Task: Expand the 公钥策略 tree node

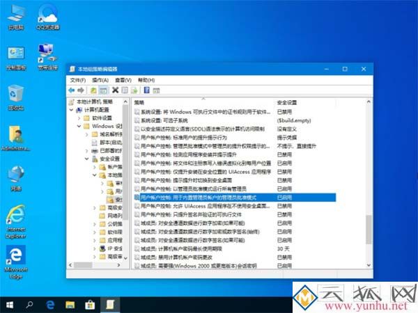Action: coord(95,224)
